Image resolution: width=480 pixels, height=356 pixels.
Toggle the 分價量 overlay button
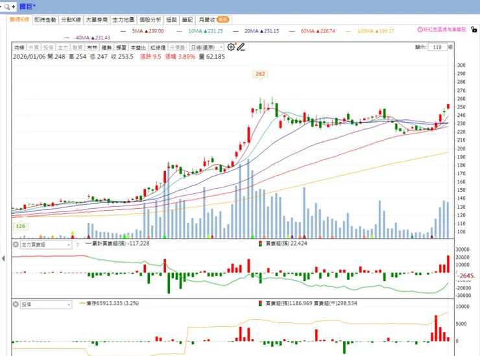point(177,47)
